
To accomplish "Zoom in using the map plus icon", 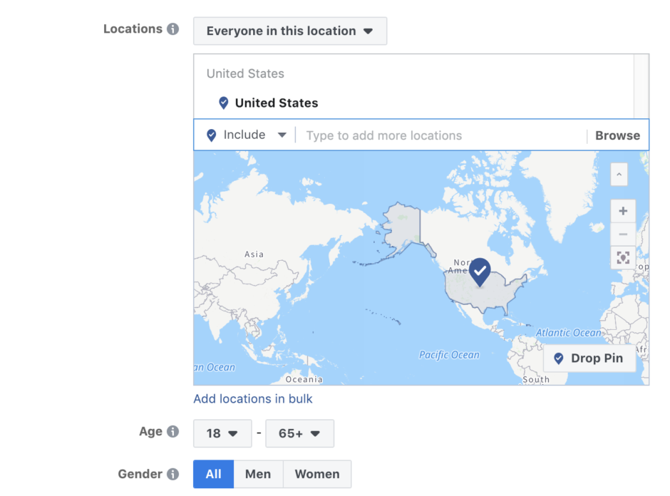I will point(622,211).
